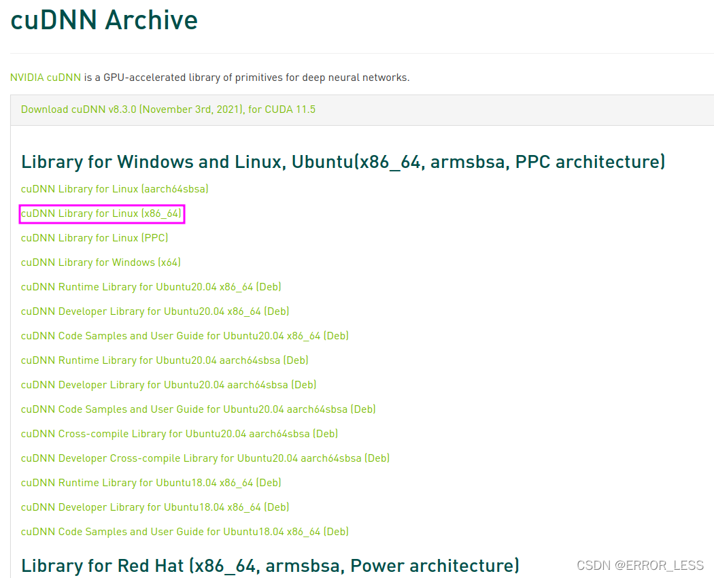Select heading Library for Windows and Linux, Ubuntu
714x578 pixels.
pyautogui.click(x=343, y=162)
